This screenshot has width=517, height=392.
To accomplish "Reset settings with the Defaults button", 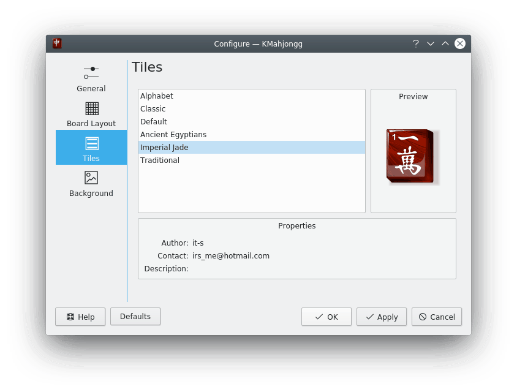I will tap(135, 317).
